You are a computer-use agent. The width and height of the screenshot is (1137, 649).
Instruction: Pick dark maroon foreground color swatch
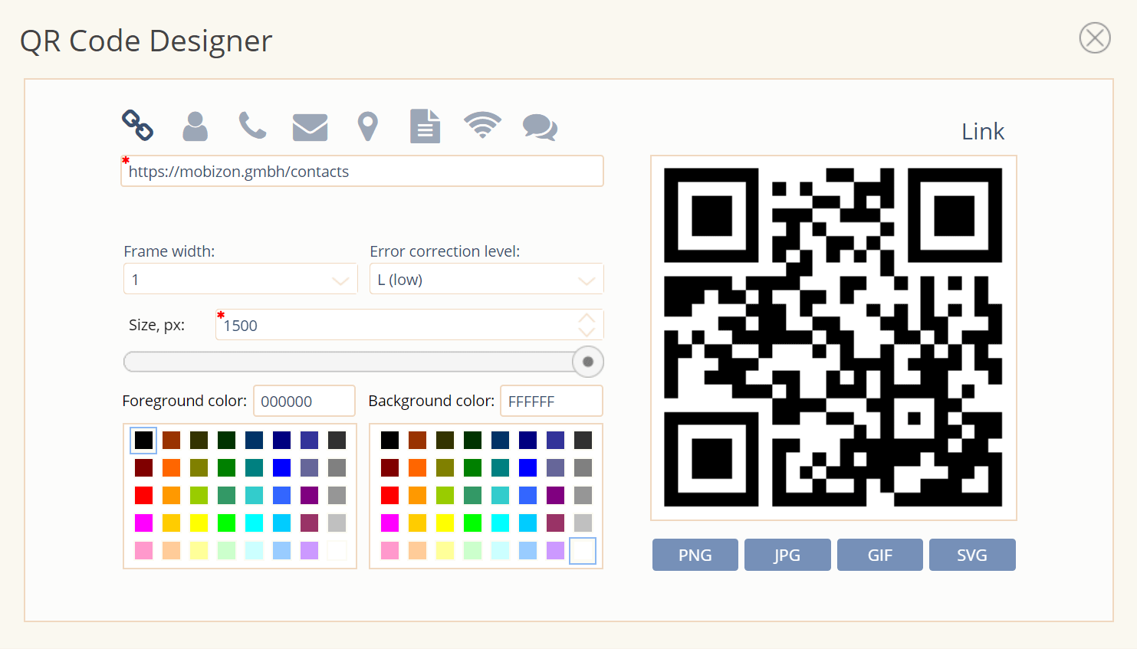click(x=143, y=467)
